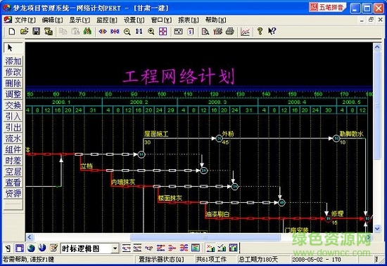387x266 pixels.
Task: Click the 引出 button in sidebar
Action: (x=13, y=127)
